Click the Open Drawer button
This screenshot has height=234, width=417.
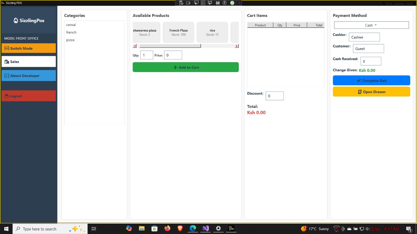pyautogui.click(x=371, y=92)
